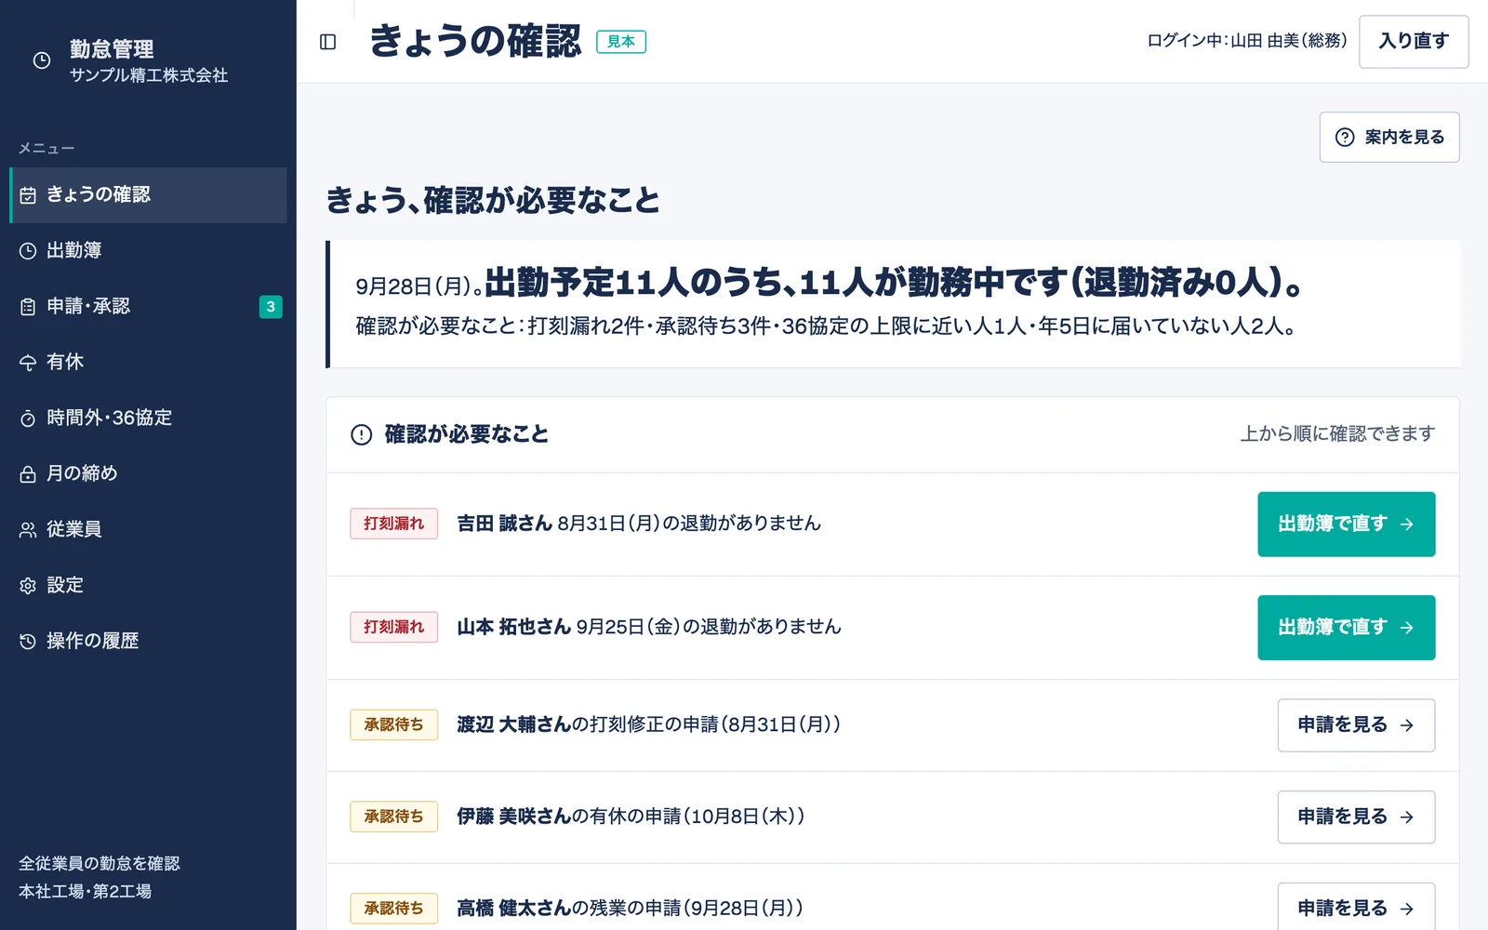Open the 従業員 list
Image resolution: width=1488 pixels, height=930 pixels.
149,530
